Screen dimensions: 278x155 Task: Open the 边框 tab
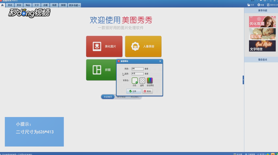coord(45,5)
